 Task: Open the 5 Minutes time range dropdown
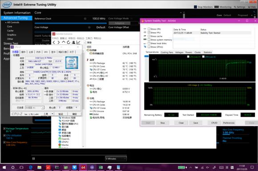[116, 159]
